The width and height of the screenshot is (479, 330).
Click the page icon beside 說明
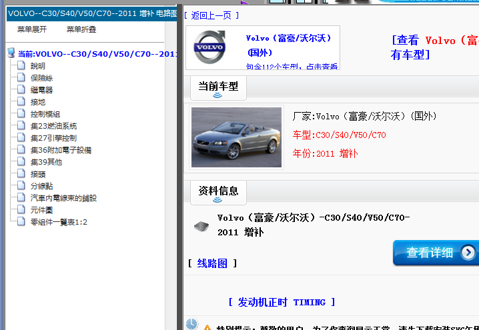(x=21, y=65)
